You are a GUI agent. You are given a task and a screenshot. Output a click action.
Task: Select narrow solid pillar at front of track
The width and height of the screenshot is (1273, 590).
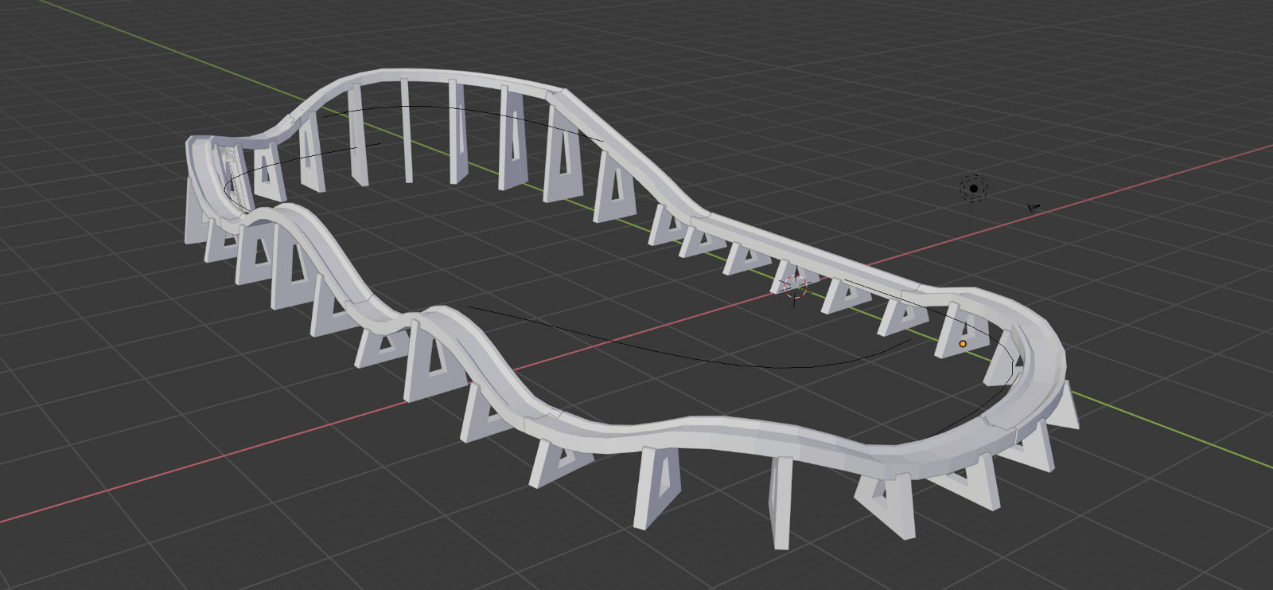[781, 502]
